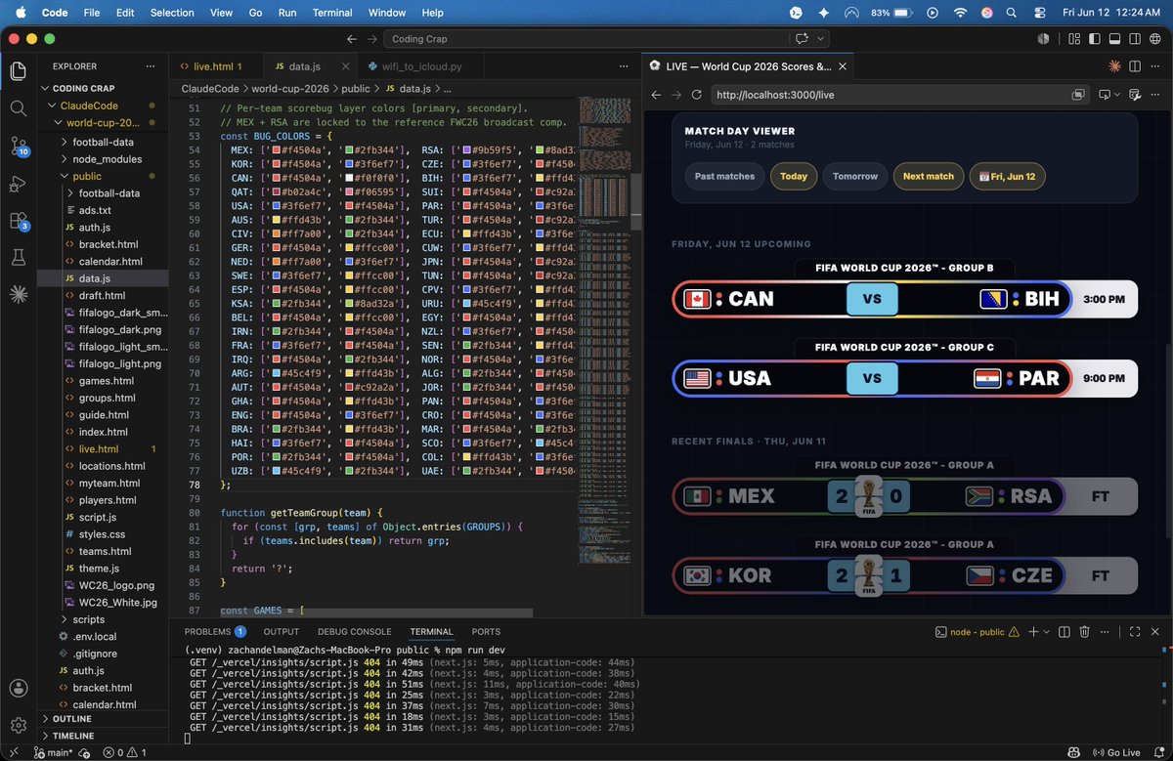Click the Today filter button
This screenshot has height=761, width=1173.
point(794,176)
